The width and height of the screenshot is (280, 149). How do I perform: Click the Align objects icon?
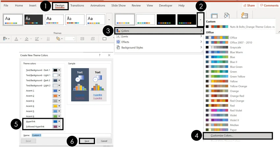(x=5, y=39)
